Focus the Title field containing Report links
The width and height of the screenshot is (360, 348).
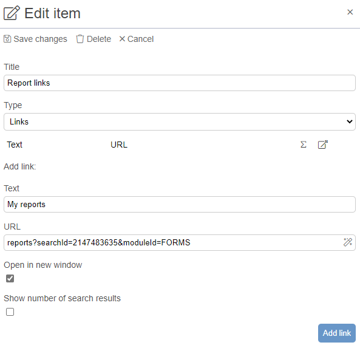tap(180, 83)
